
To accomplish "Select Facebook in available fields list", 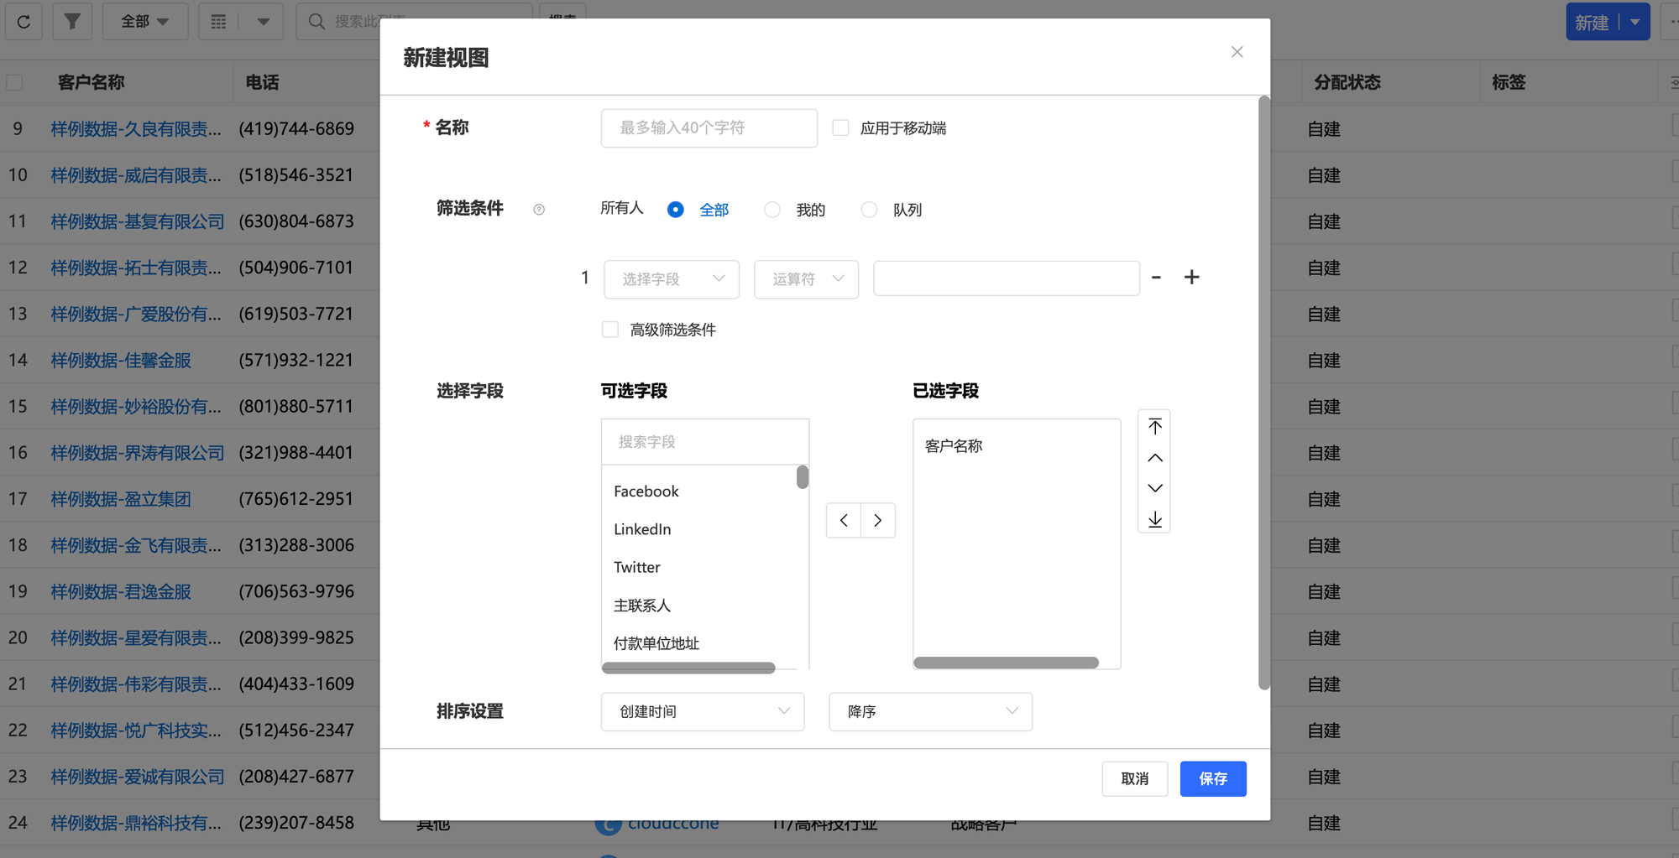I will (646, 491).
